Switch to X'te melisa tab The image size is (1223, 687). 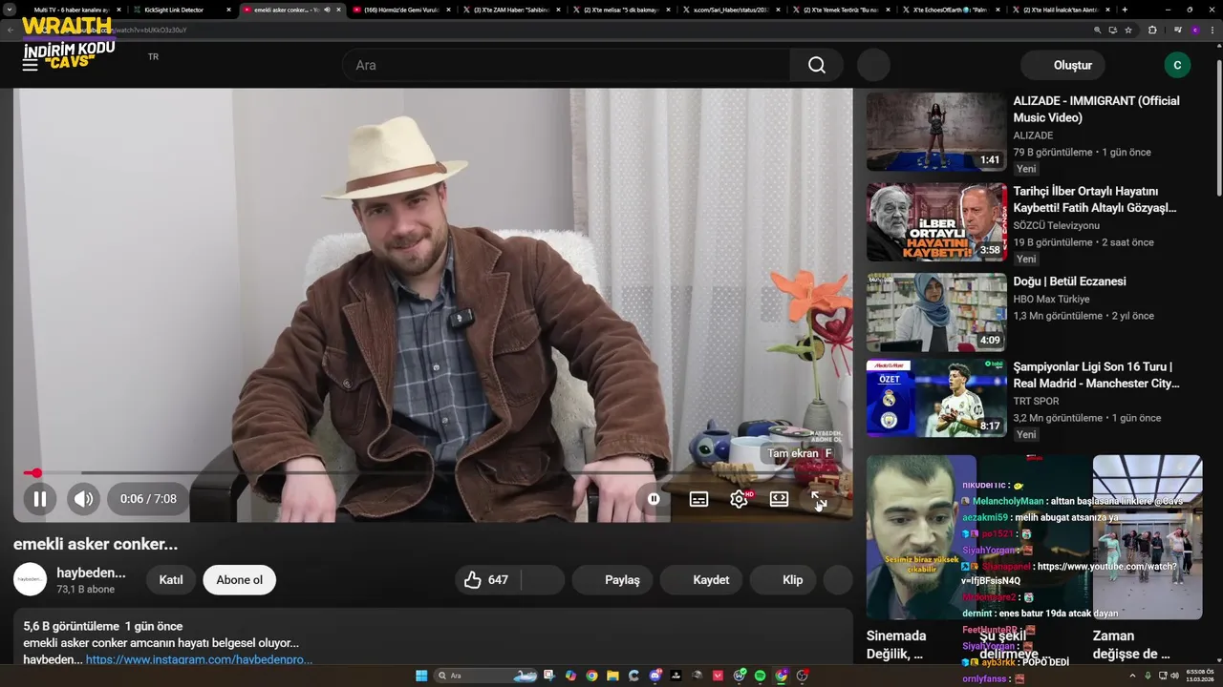(621, 10)
